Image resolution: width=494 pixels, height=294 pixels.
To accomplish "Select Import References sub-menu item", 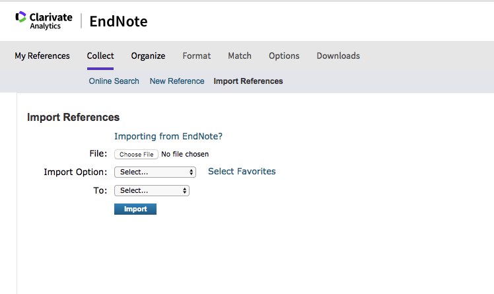I will (248, 81).
